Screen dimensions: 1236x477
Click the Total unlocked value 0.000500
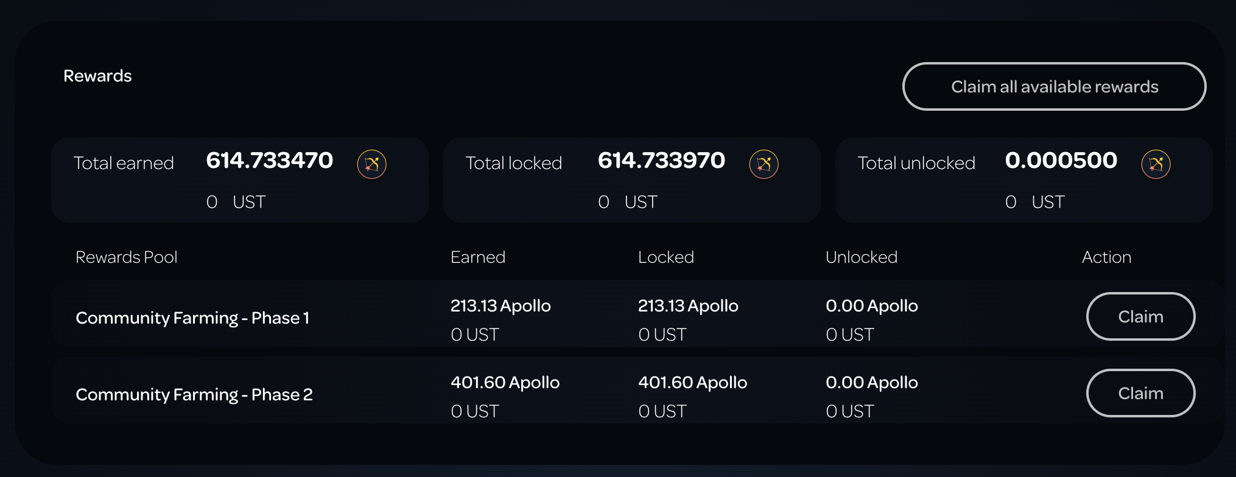pos(1061,161)
